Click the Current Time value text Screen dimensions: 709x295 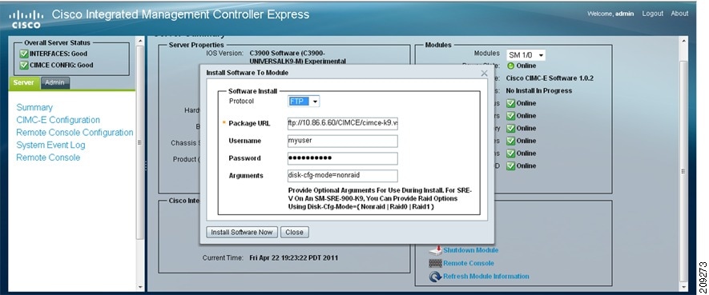[x=294, y=258]
